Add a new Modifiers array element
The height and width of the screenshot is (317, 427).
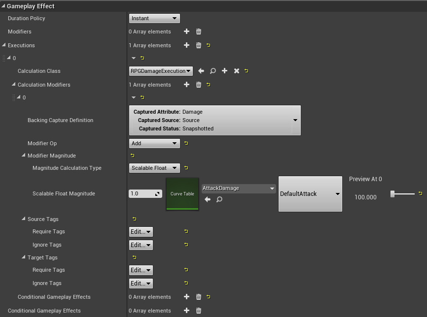point(186,32)
